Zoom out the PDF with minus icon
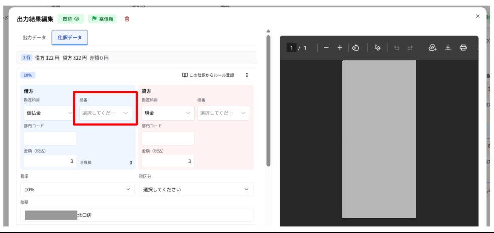Image resolution: width=494 pixels, height=233 pixels. coord(326,48)
